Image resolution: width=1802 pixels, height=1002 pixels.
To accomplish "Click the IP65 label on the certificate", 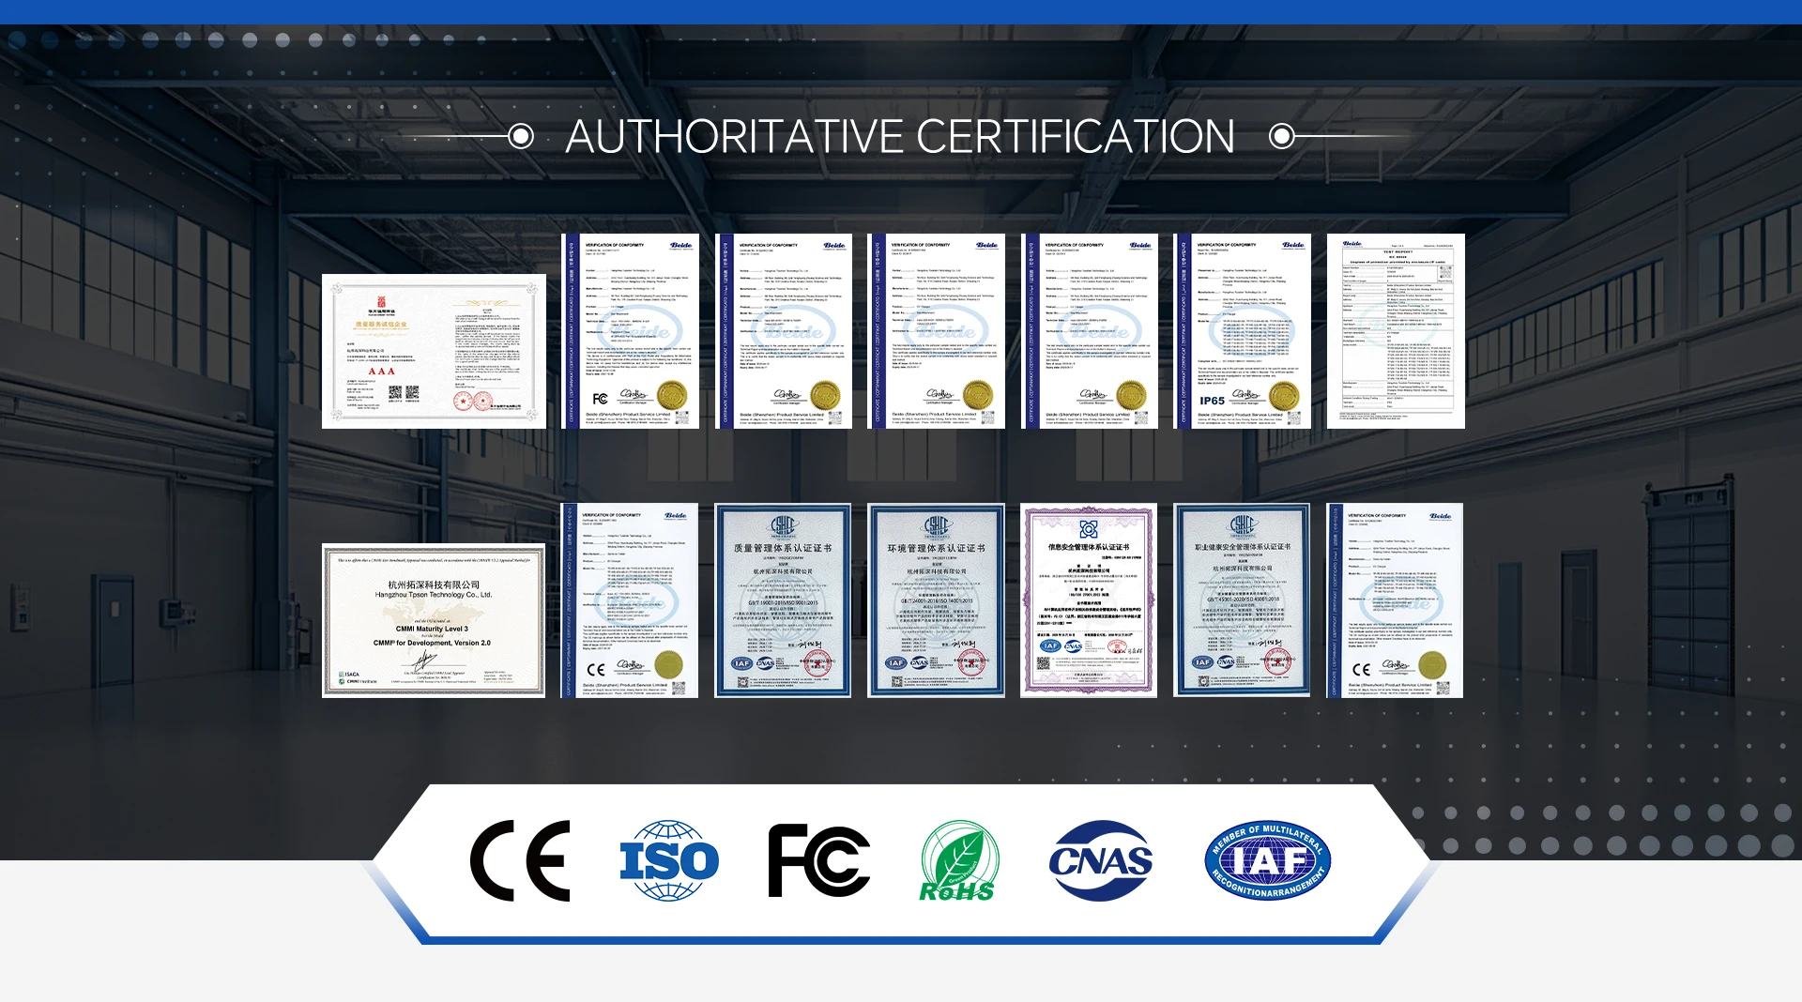I will 1213,401.
